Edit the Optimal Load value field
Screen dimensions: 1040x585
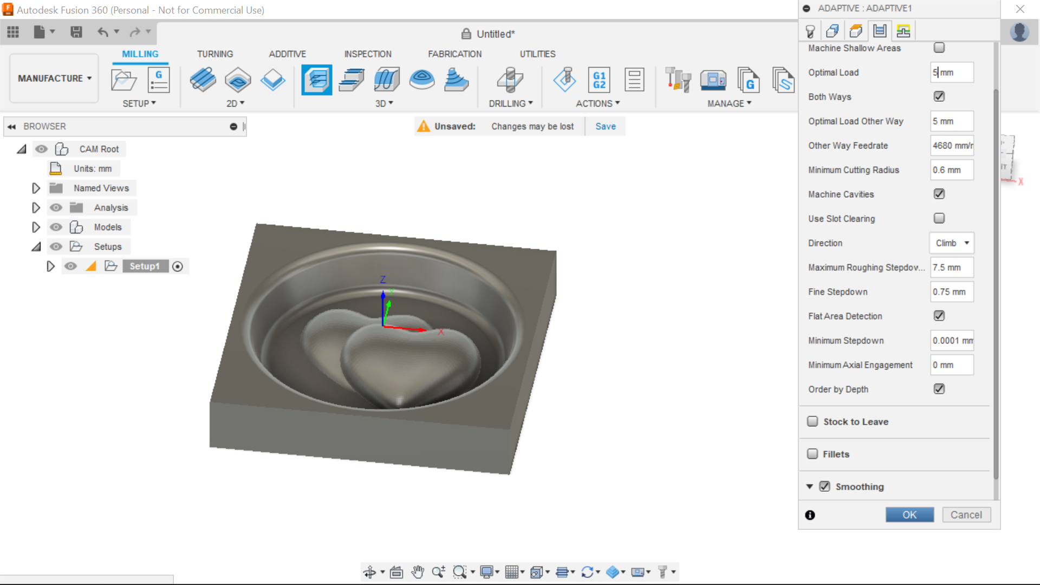click(951, 72)
